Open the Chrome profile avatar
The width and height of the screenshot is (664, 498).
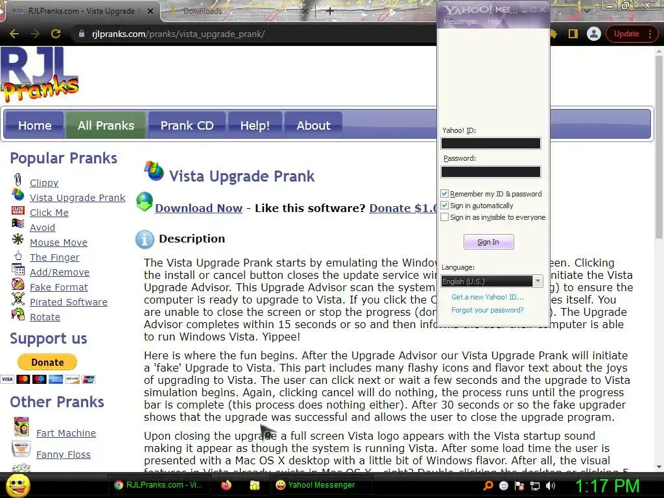pyautogui.click(x=594, y=34)
